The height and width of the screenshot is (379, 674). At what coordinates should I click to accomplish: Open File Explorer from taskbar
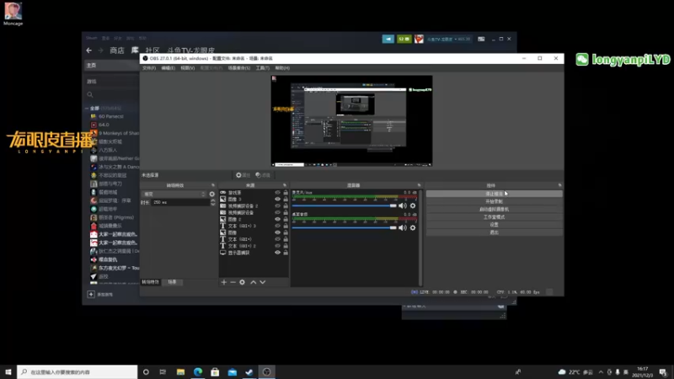click(x=180, y=371)
